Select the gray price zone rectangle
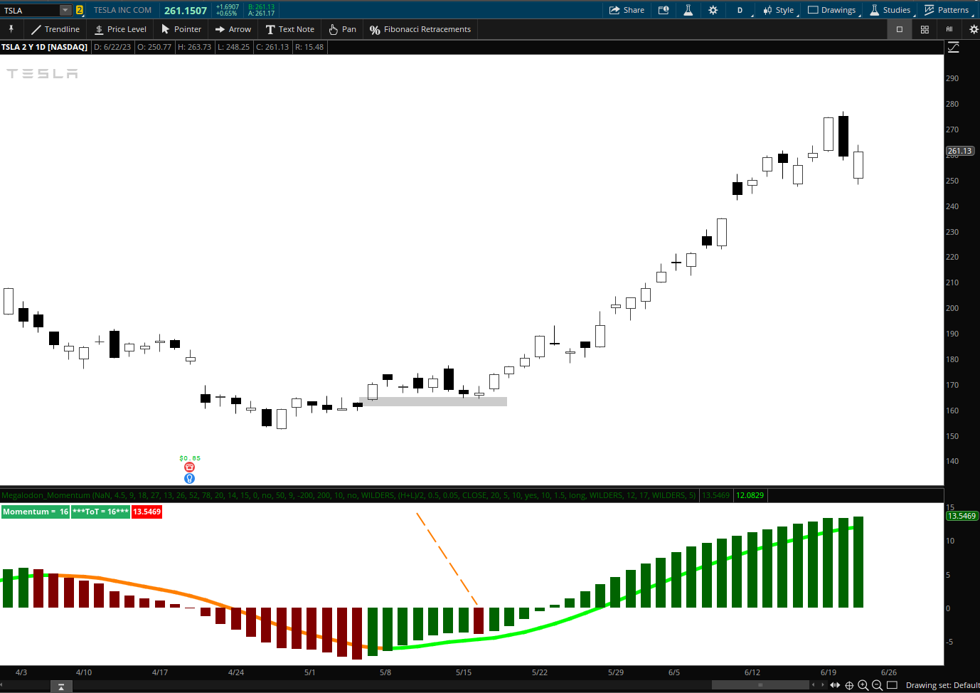 (x=434, y=401)
